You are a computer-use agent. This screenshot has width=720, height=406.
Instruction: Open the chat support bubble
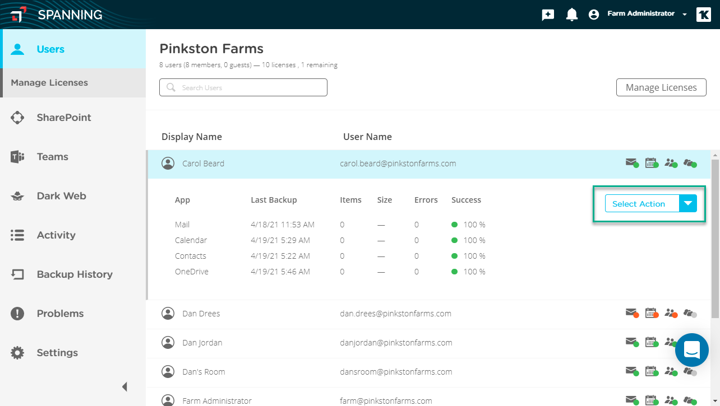point(692,350)
